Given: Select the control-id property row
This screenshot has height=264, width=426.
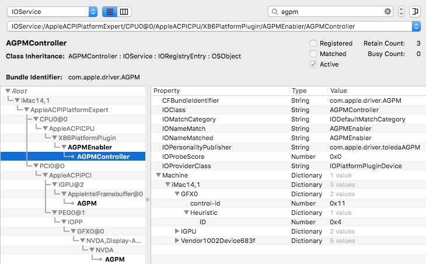Looking at the screenshot, I should click(x=288, y=203).
